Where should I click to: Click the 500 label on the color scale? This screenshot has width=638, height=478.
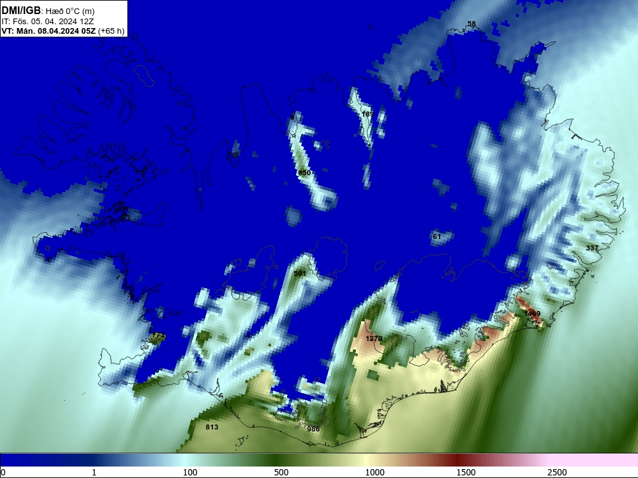[281, 472]
